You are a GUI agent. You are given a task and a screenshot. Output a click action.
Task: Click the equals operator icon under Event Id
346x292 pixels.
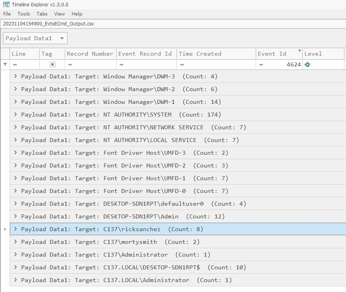tap(261, 65)
